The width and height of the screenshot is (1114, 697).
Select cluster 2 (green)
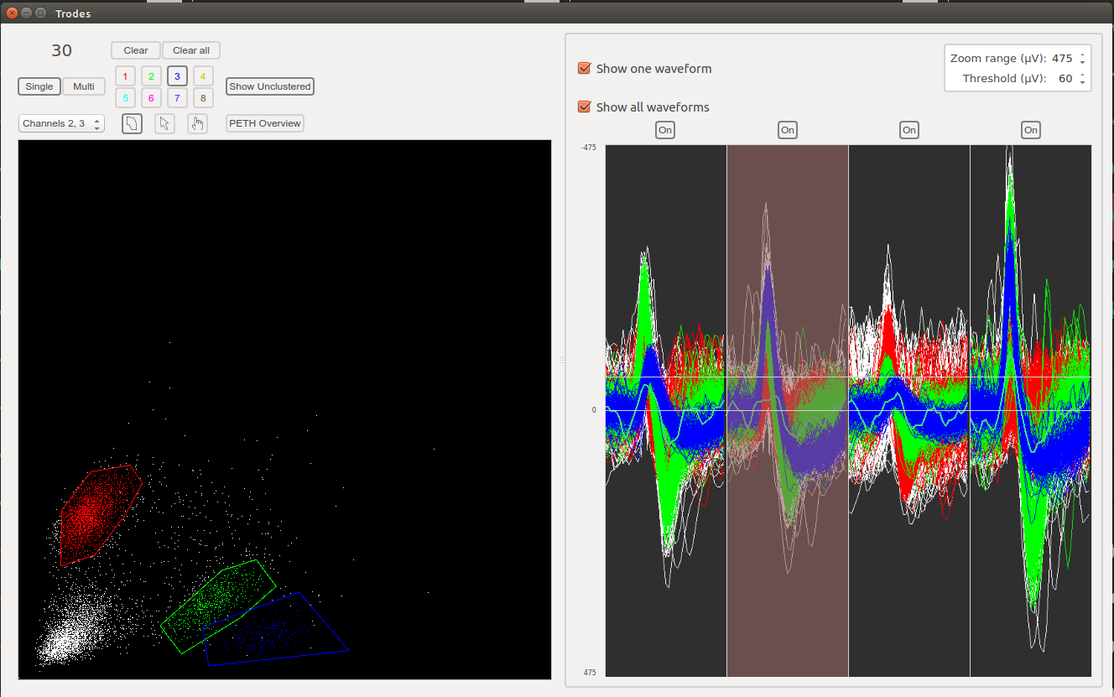click(151, 76)
